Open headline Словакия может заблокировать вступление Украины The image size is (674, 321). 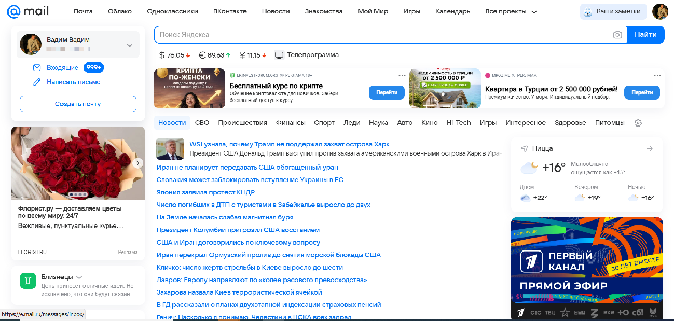pos(250,180)
